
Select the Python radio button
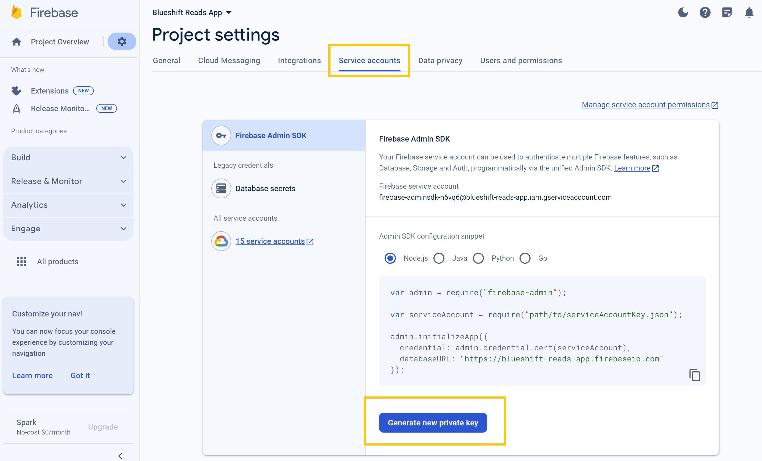coord(478,258)
